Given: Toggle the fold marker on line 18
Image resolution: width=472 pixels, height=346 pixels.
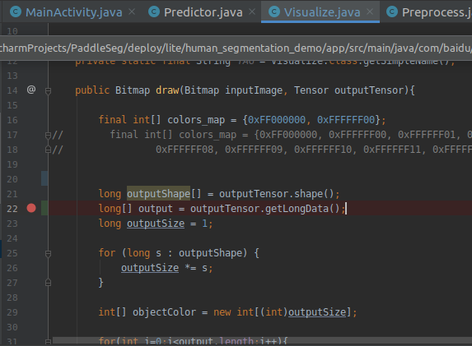Looking at the screenshot, I should [48, 150].
